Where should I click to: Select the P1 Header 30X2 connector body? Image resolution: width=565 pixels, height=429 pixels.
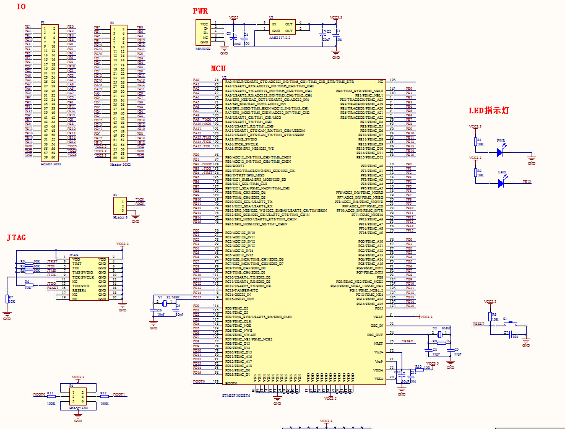[x=50, y=93]
